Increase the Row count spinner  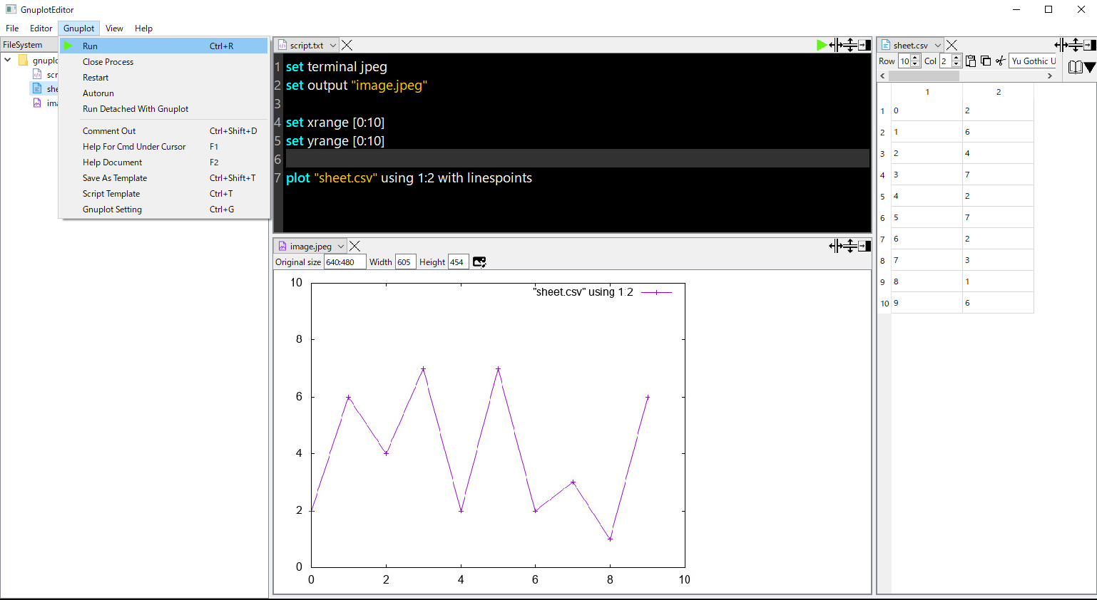[x=916, y=58]
